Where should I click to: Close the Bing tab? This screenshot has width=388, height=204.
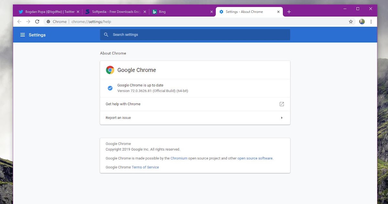(211, 12)
